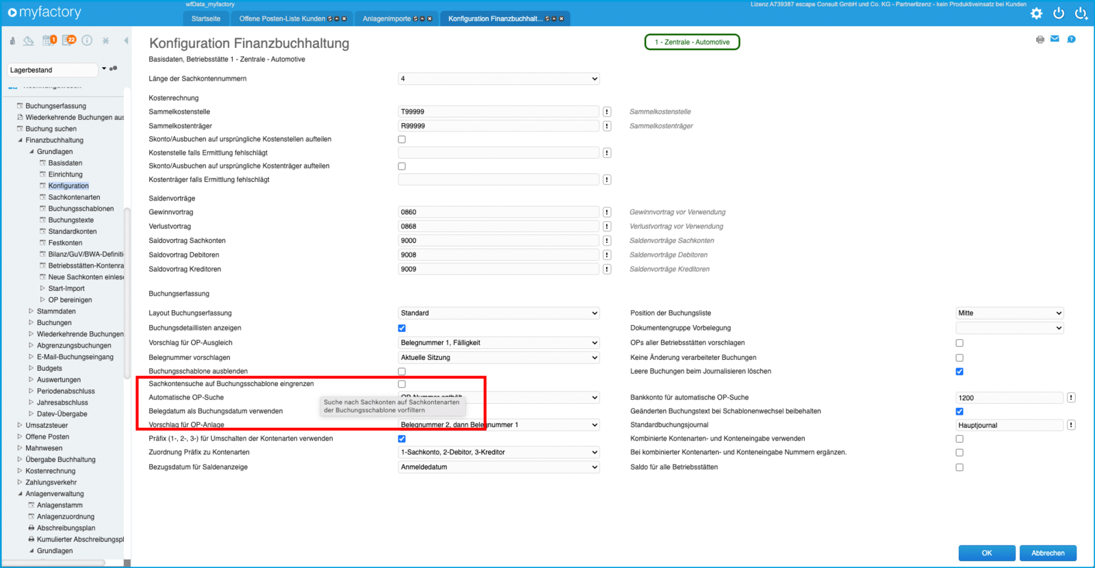Click the OK button
1095x568 pixels.
pos(986,553)
